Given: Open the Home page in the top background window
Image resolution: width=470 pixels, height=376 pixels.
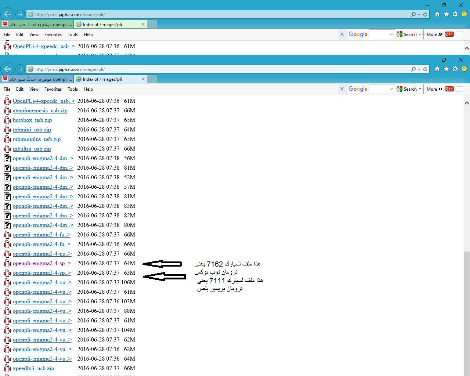Looking at the screenshot, I should coord(437,14).
